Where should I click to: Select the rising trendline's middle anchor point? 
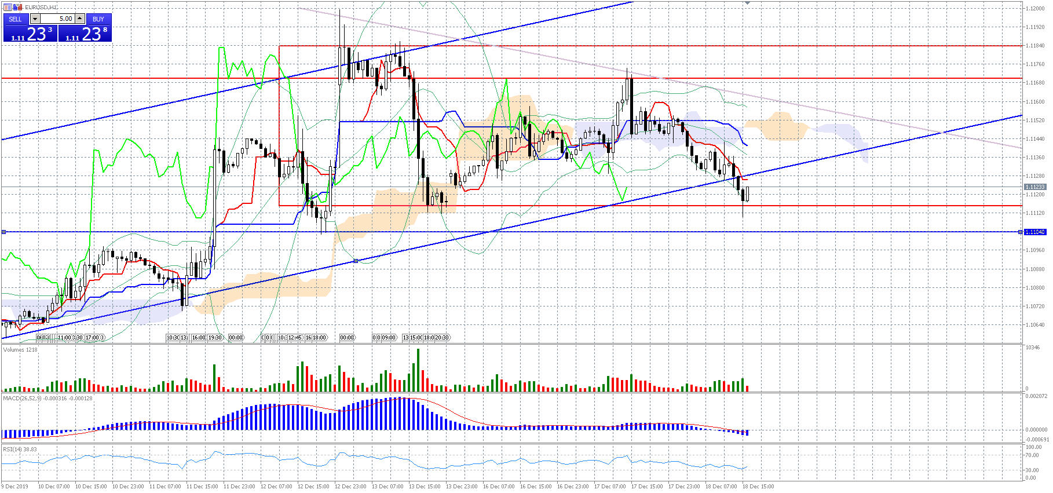pos(356,261)
